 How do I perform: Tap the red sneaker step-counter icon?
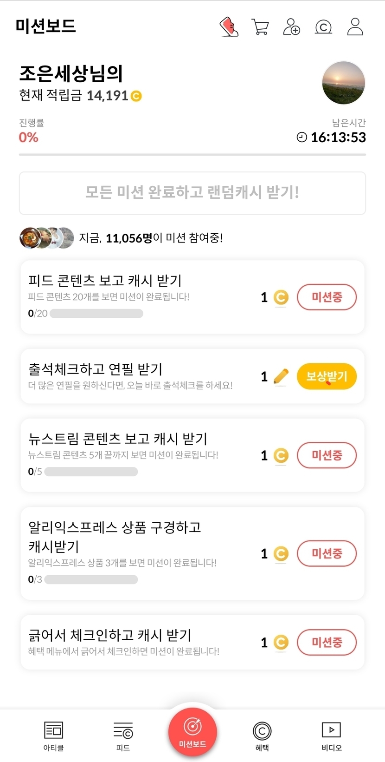[229, 27]
